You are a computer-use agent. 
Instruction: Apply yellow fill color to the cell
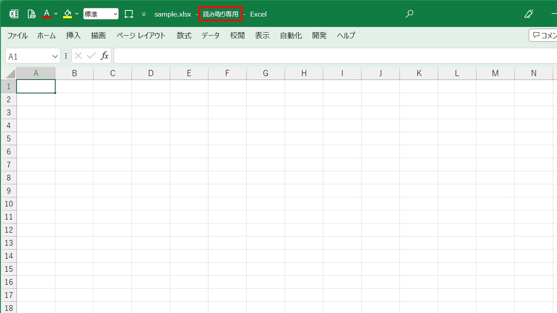(x=67, y=14)
